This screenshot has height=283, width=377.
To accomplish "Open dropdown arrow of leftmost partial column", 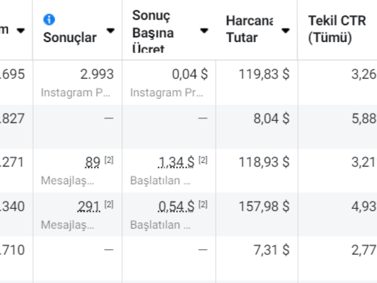I will pos(21,31).
